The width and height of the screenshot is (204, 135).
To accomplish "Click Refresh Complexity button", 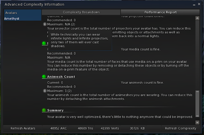I will 181,128.
